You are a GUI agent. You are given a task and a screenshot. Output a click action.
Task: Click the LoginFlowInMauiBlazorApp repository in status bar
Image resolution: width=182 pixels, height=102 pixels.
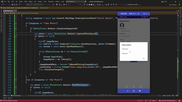pos(168,101)
